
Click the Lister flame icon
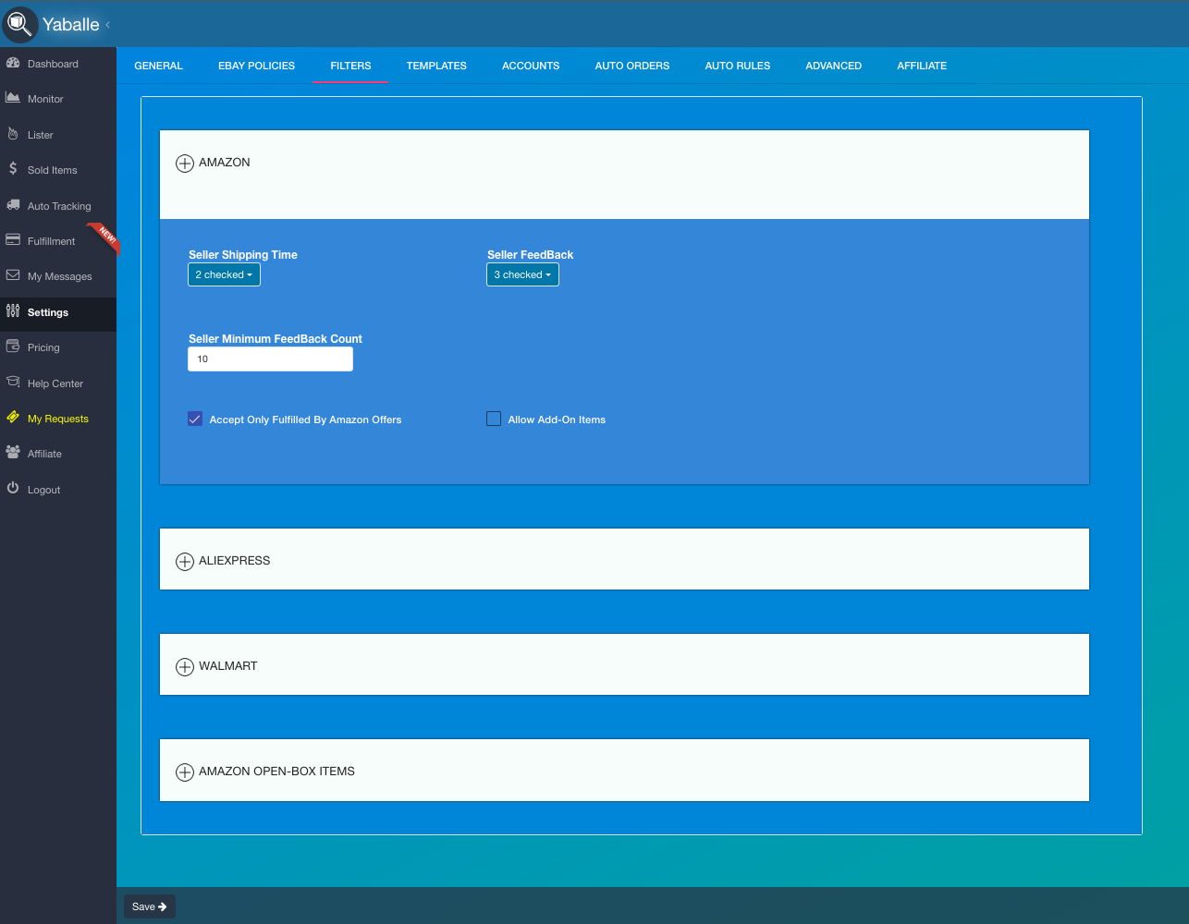(x=13, y=134)
